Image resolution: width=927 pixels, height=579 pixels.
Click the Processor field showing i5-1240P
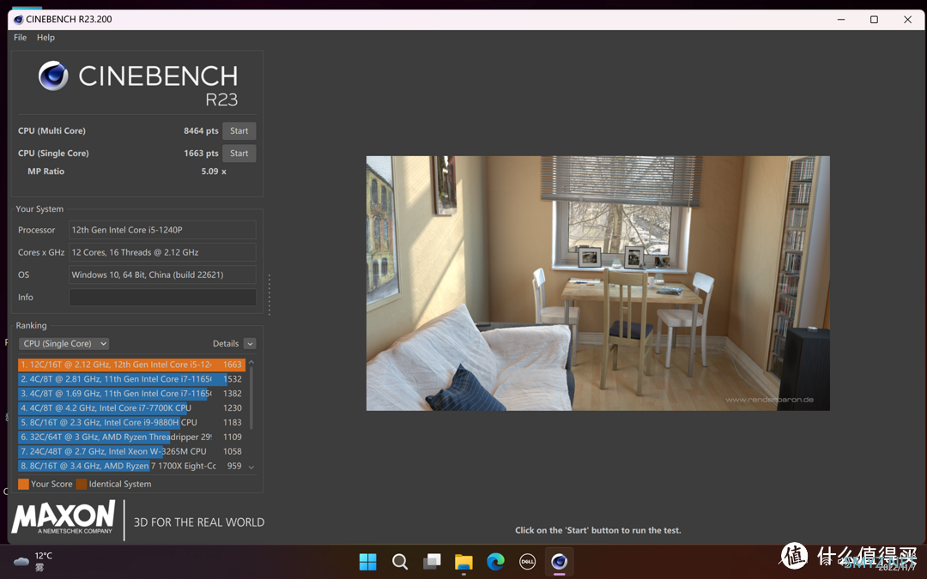(162, 230)
